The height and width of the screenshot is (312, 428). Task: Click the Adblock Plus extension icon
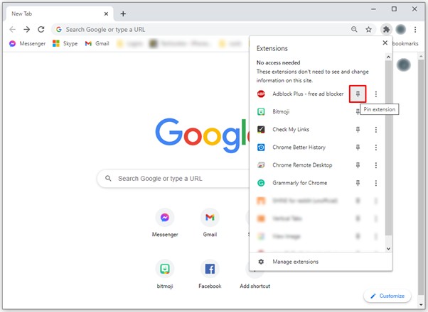[x=261, y=94]
